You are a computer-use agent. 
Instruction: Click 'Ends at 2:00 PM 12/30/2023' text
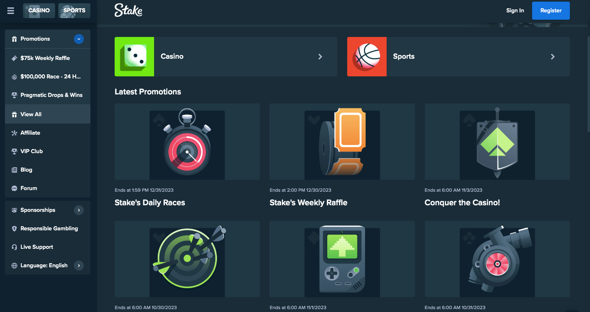pos(300,190)
